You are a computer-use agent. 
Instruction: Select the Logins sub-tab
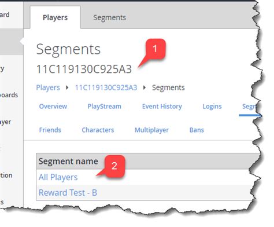pos(212,107)
